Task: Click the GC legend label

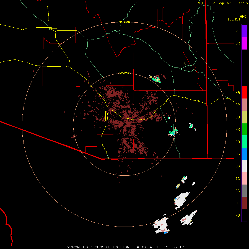Action: click(237, 191)
